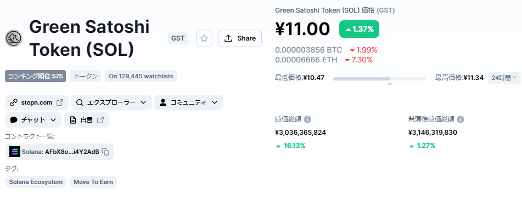Click the 時価総額 info icon
522x201 pixels.
[x=307, y=119]
